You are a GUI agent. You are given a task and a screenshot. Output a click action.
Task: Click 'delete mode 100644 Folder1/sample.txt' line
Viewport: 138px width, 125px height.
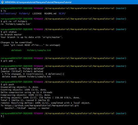pos(26,77)
